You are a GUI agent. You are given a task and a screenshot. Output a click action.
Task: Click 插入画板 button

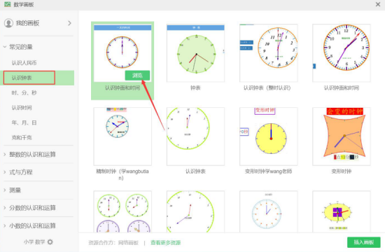tap(363, 242)
